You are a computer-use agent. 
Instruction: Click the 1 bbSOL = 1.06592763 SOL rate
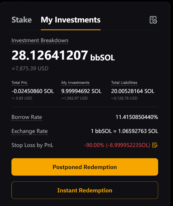(x=124, y=131)
